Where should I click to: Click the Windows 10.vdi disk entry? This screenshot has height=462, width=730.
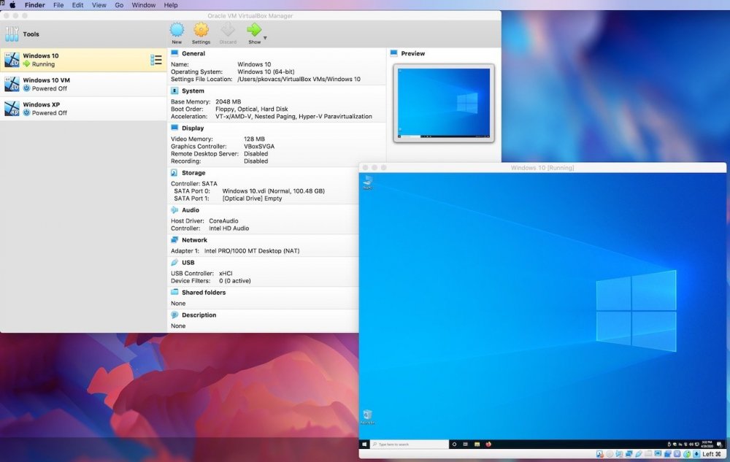click(x=273, y=190)
